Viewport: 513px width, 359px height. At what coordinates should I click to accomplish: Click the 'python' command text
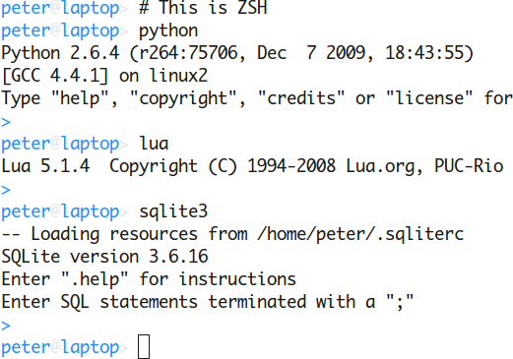(x=168, y=32)
